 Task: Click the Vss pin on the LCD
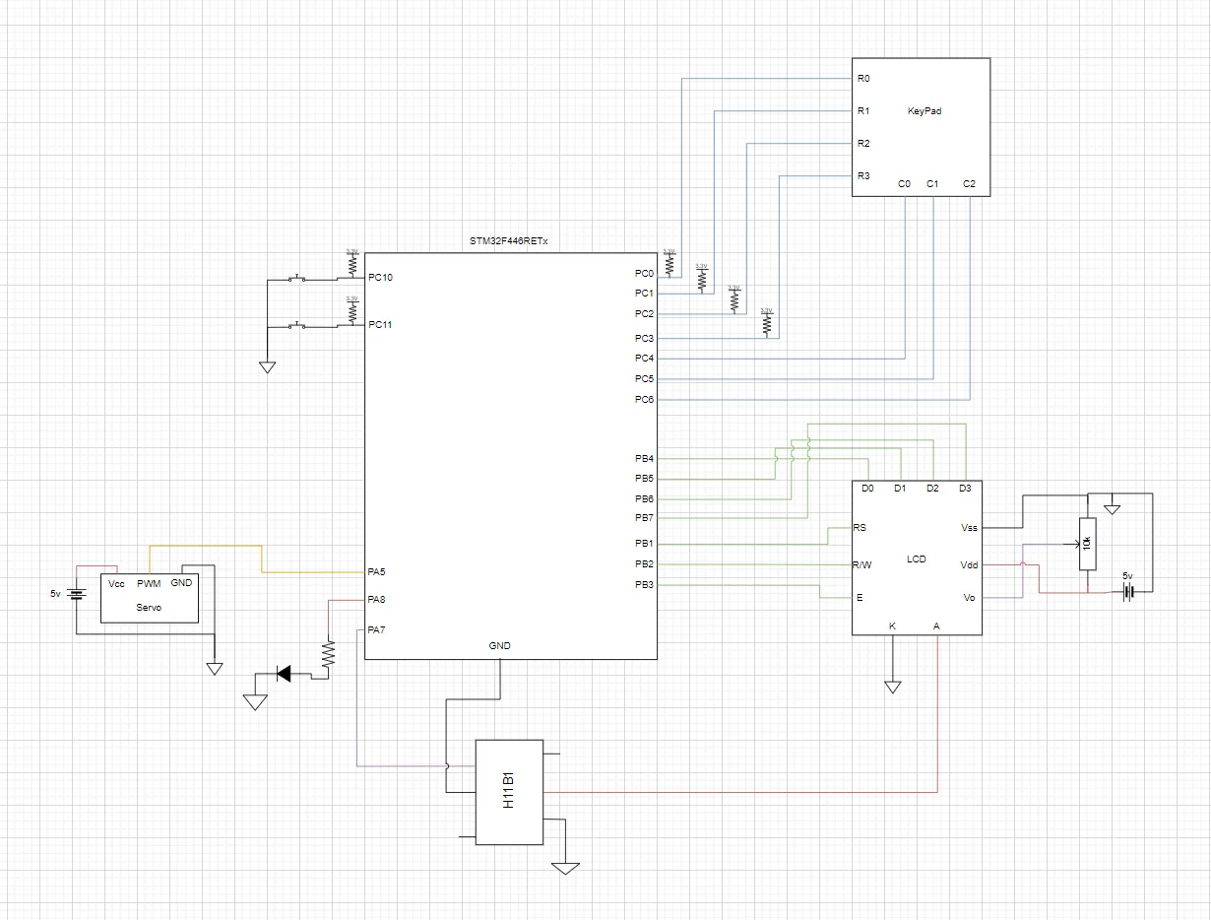969,528
